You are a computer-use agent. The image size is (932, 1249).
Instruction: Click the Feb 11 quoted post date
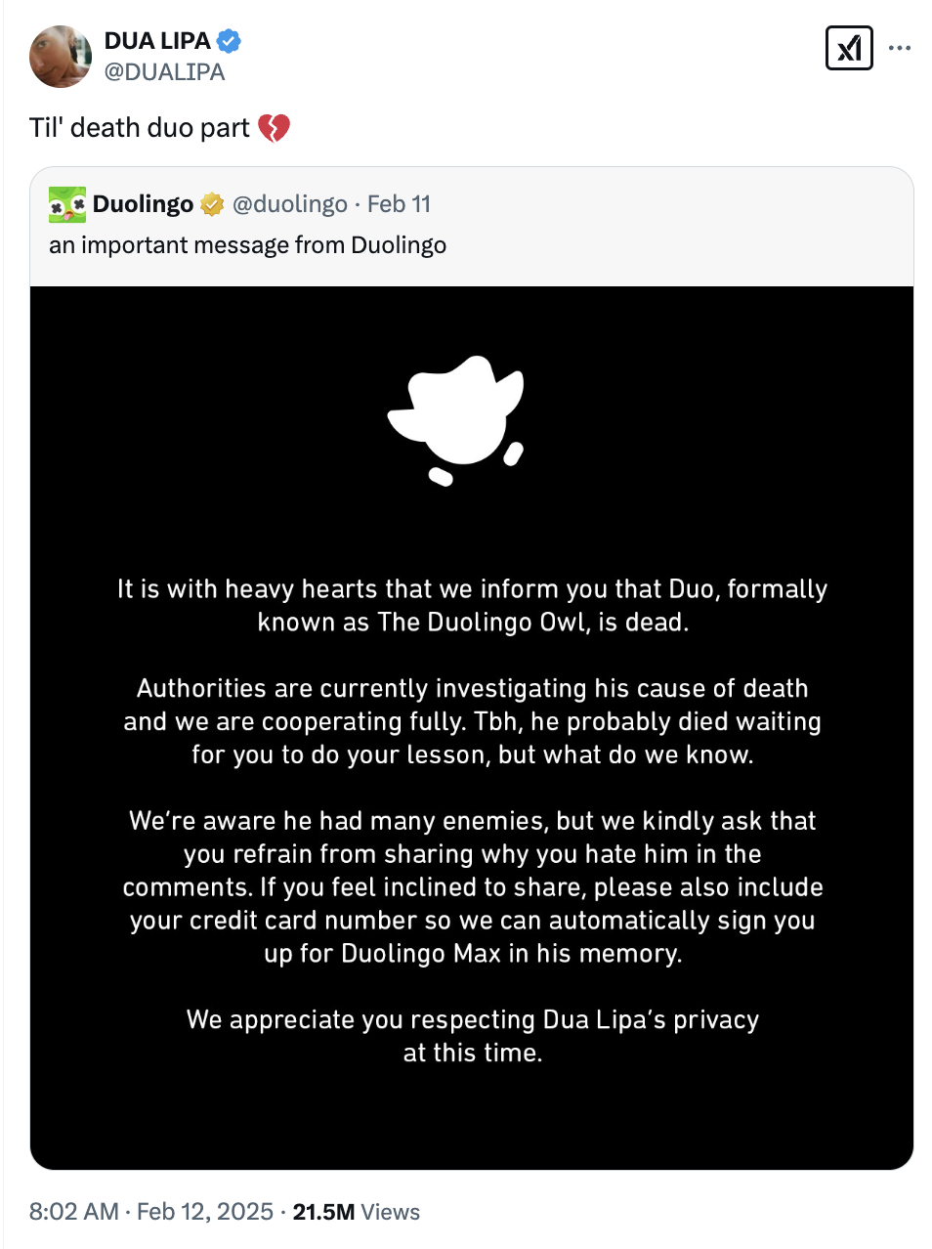(399, 204)
